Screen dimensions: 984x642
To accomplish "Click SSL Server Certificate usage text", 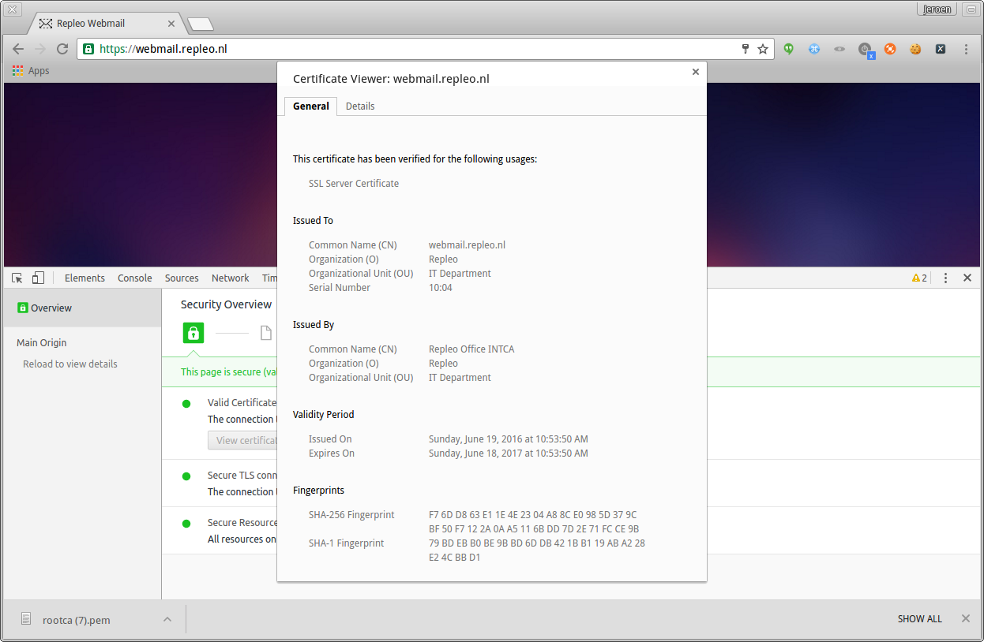I will [x=354, y=184].
